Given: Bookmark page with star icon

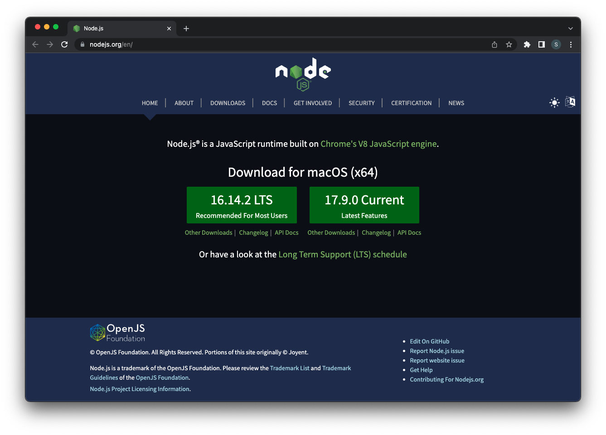Looking at the screenshot, I should [x=509, y=44].
